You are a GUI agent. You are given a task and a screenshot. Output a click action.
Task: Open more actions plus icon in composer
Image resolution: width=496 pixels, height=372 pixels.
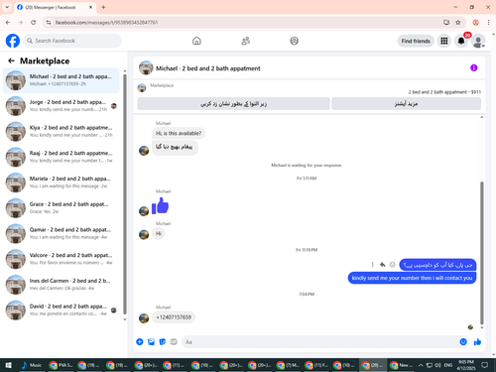140,342
